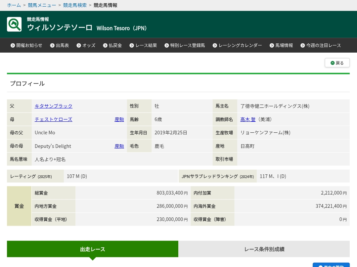
Task: Click arrow icon beside レース結果
Action: 132,45
